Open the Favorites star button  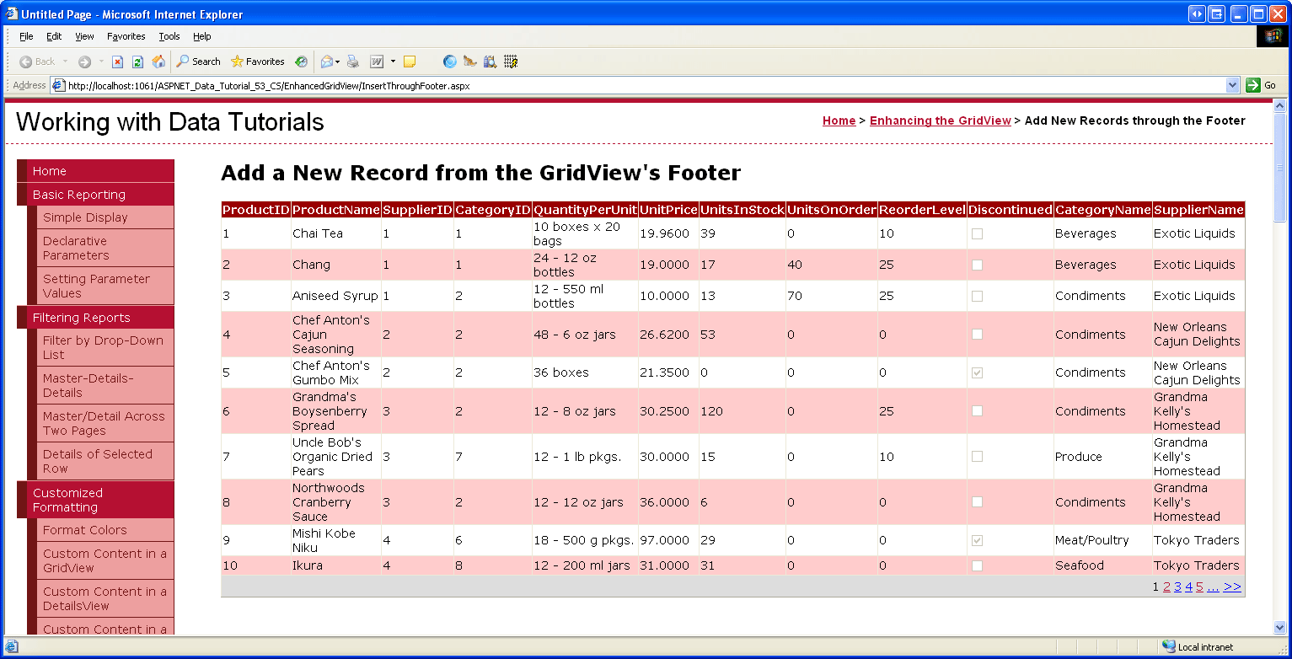coord(257,62)
